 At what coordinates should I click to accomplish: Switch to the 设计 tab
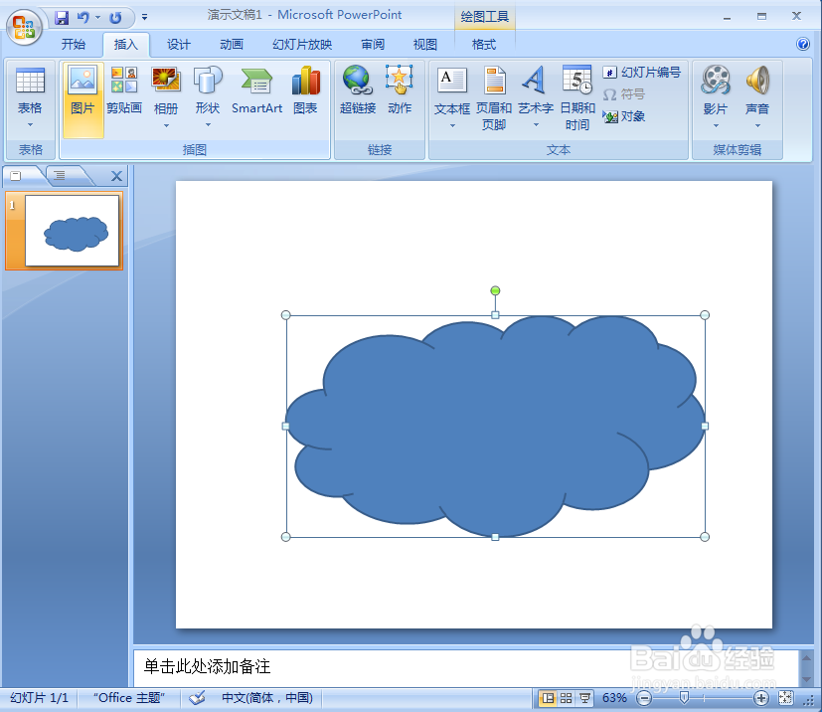[x=178, y=45]
